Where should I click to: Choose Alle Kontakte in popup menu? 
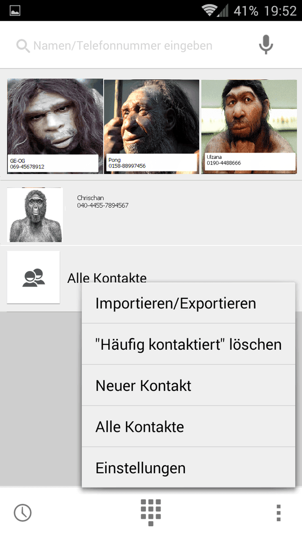(x=188, y=426)
